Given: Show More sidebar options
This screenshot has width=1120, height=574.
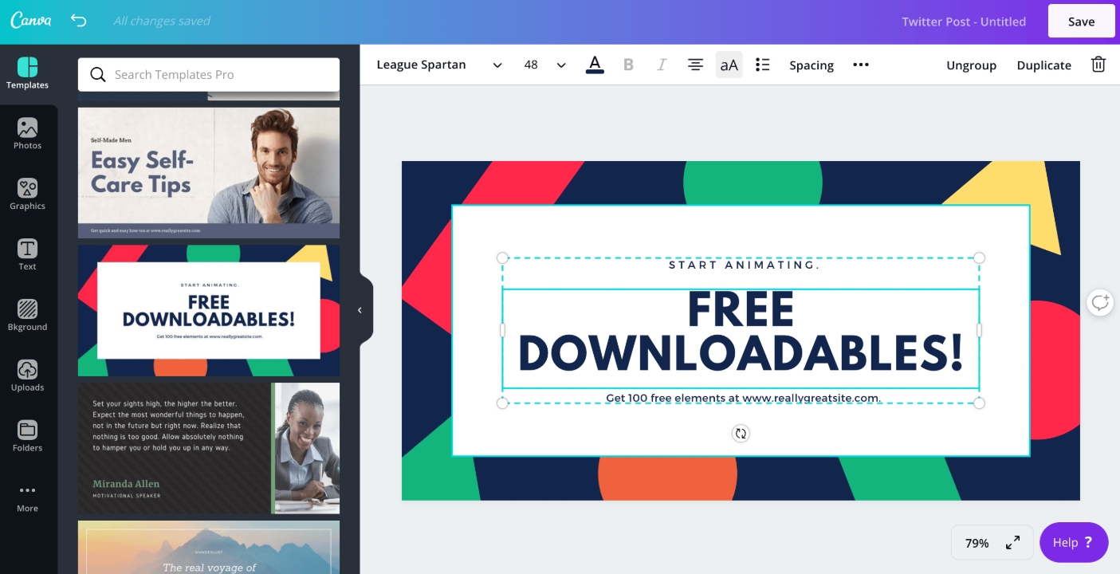Looking at the screenshot, I should [x=28, y=497].
